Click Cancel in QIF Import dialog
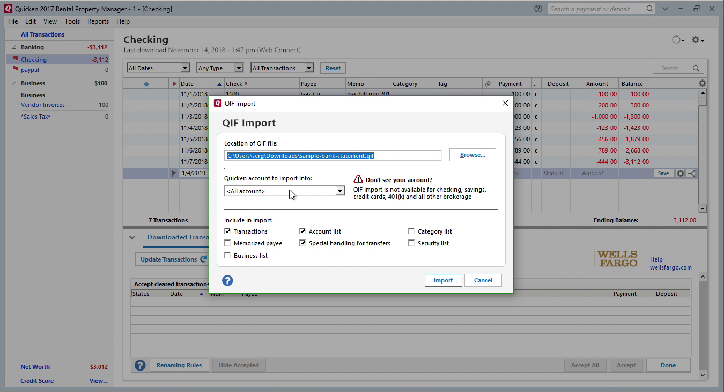This screenshot has width=724, height=392. click(x=483, y=280)
